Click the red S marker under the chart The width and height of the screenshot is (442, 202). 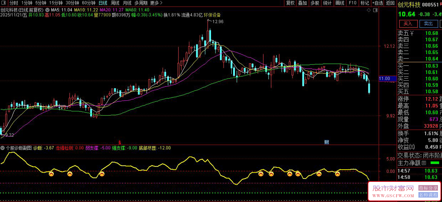pos(119,142)
